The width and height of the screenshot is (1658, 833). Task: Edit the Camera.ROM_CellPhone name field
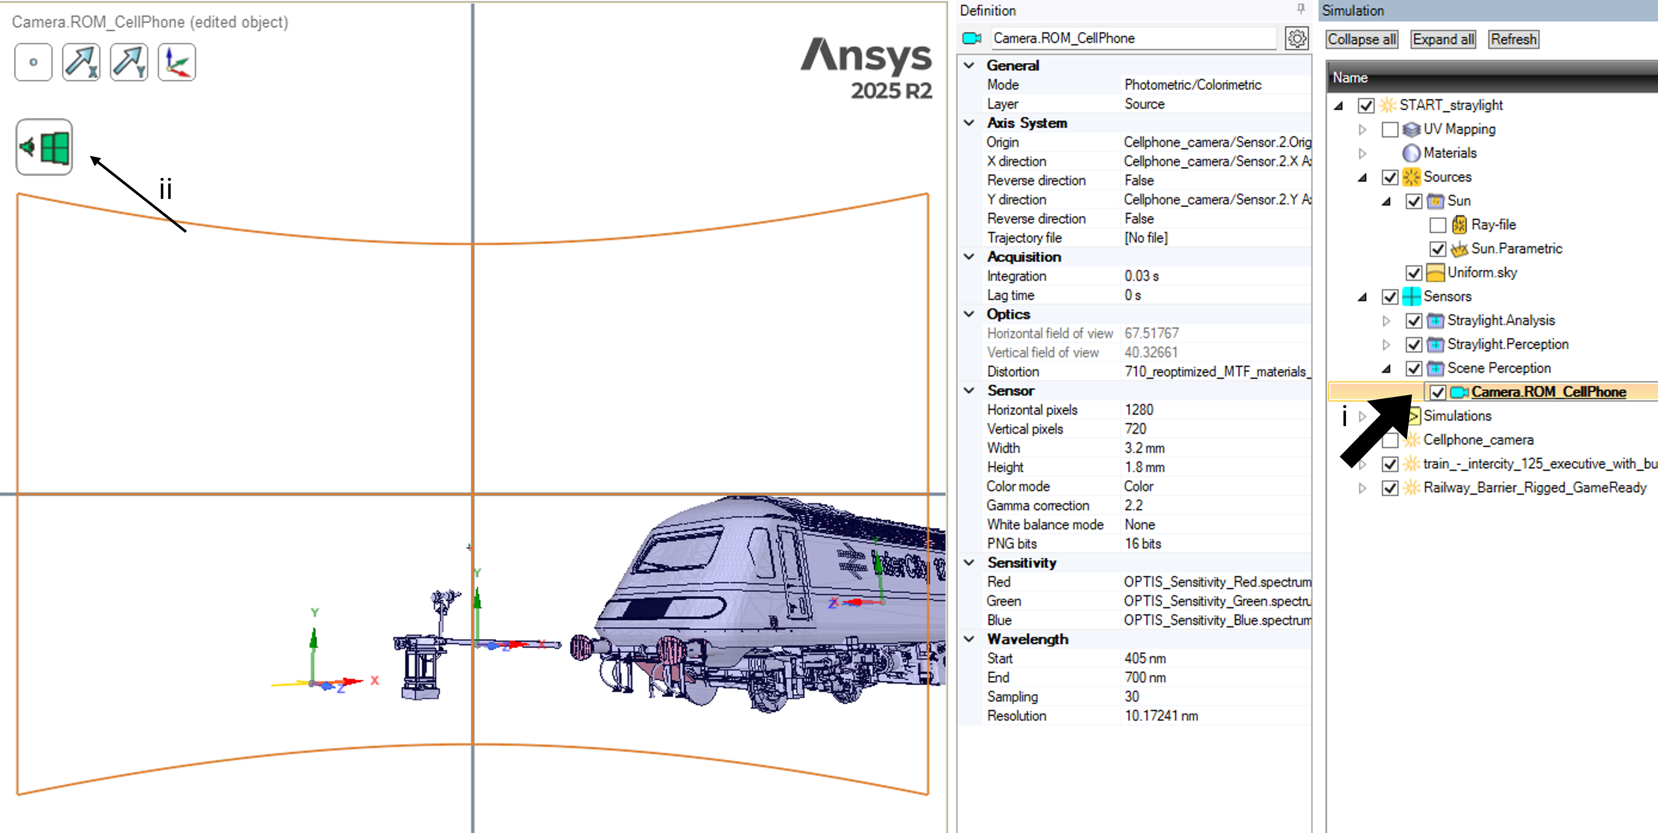(x=1133, y=39)
